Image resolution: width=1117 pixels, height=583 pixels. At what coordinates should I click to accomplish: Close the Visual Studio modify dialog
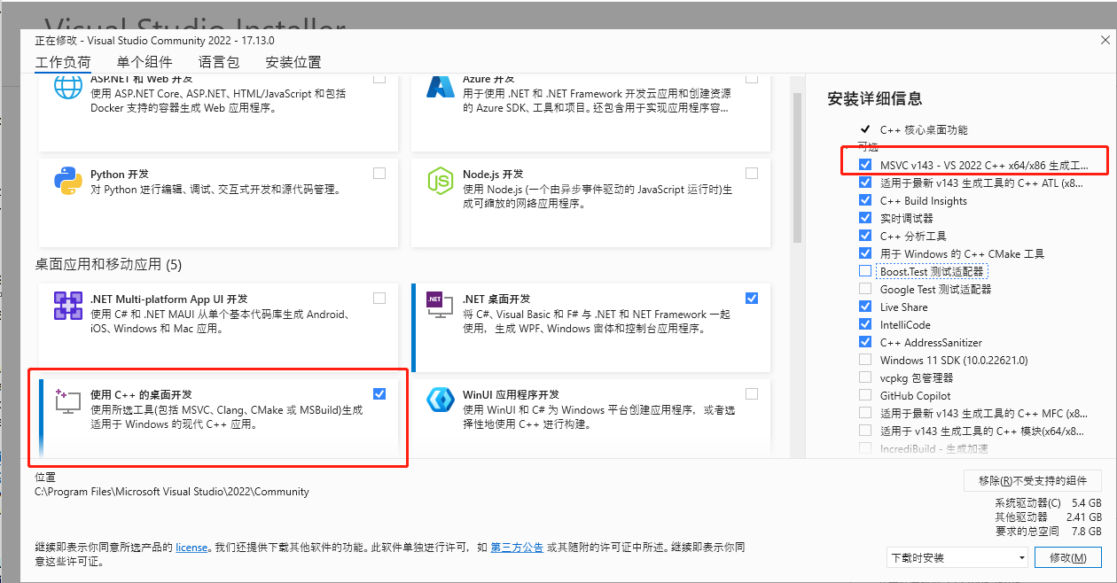coord(1104,40)
